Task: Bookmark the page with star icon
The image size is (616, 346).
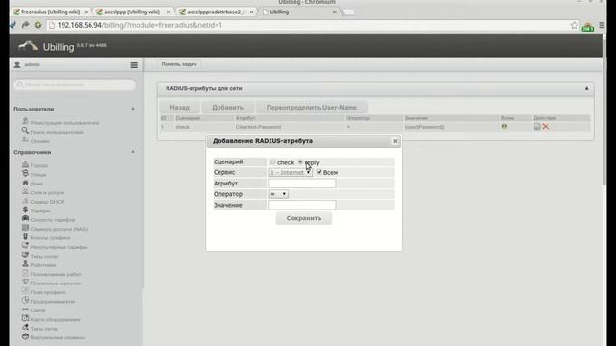Action: (x=574, y=25)
